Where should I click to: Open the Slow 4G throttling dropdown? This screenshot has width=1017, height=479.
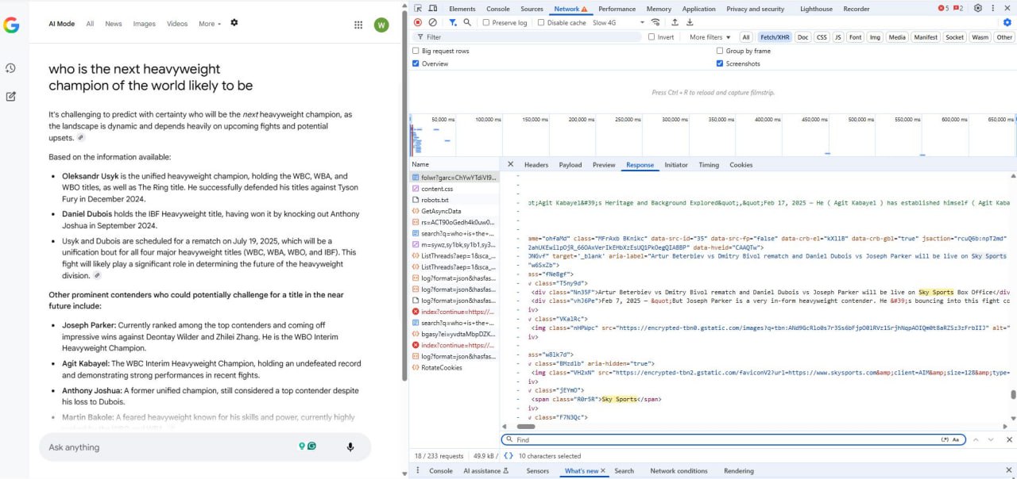click(x=618, y=22)
